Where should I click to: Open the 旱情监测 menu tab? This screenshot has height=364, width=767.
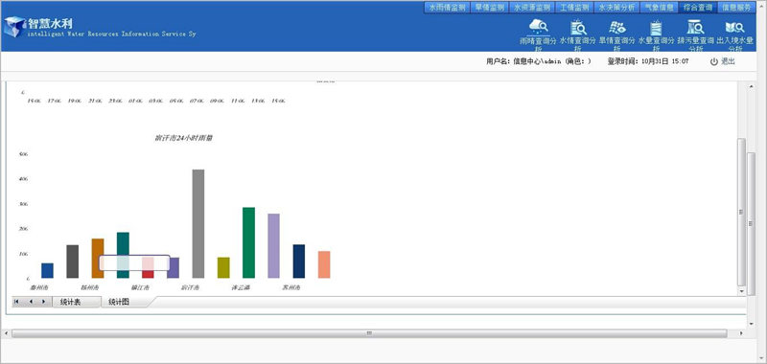(490, 8)
